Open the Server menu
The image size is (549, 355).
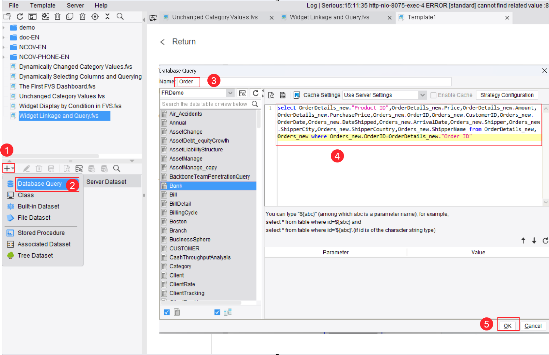(75, 5)
